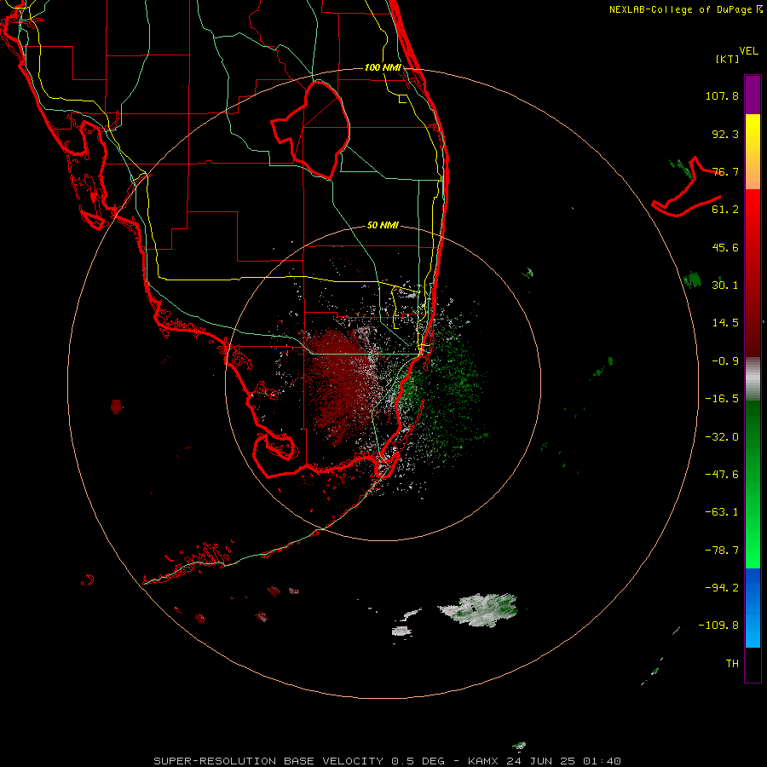Pick the purple segment of the color bar
Viewport: 767px width, 767px height.
pos(753,95)
